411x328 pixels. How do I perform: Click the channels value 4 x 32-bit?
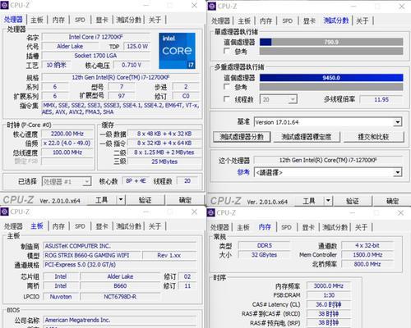click(x=367, y=245)
